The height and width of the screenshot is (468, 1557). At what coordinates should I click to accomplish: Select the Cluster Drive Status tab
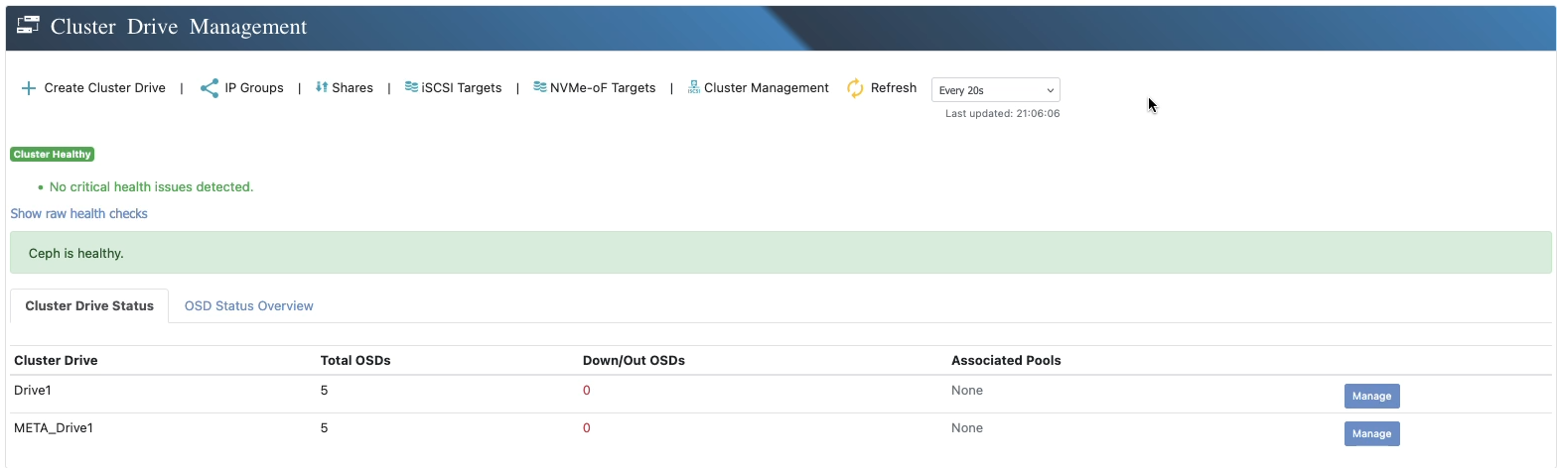(89, 305)
